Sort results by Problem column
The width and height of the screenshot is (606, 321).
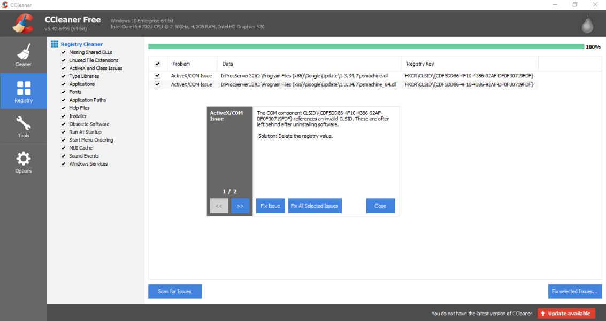pos(191,64)
